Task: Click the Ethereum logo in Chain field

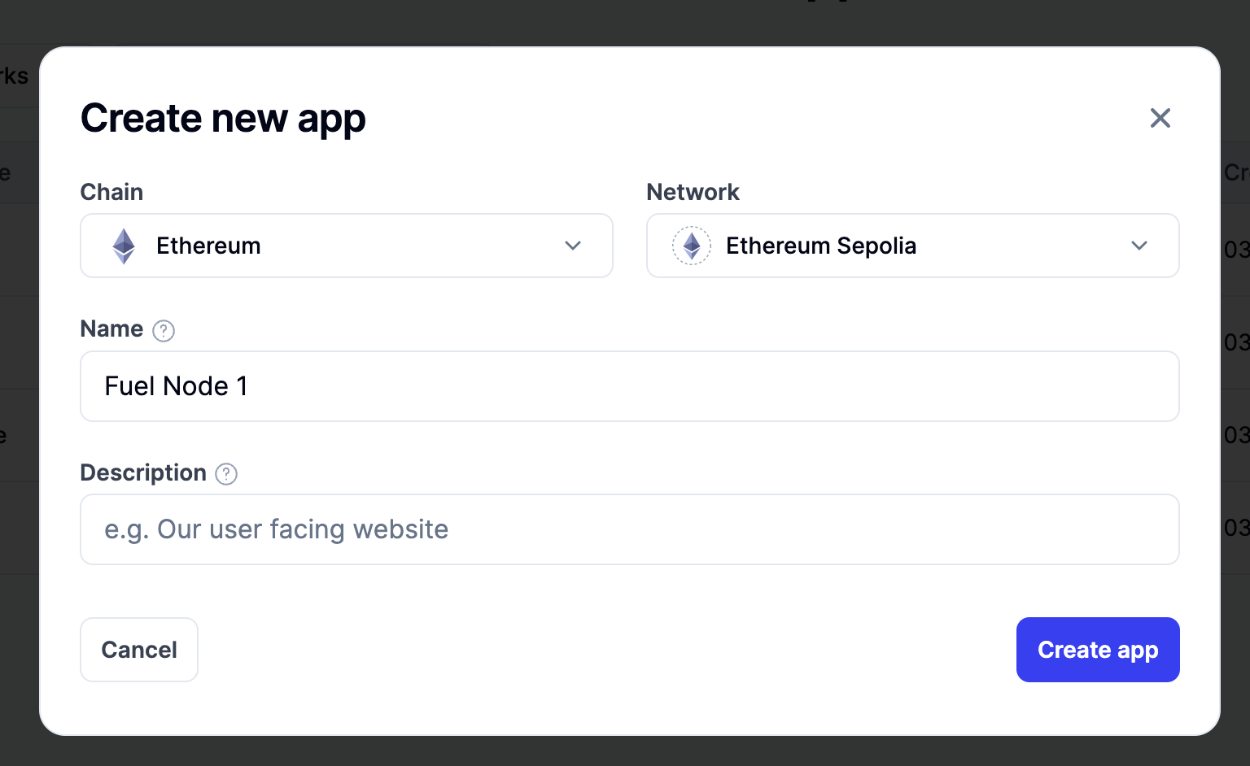Action: [x=124, y=246]
